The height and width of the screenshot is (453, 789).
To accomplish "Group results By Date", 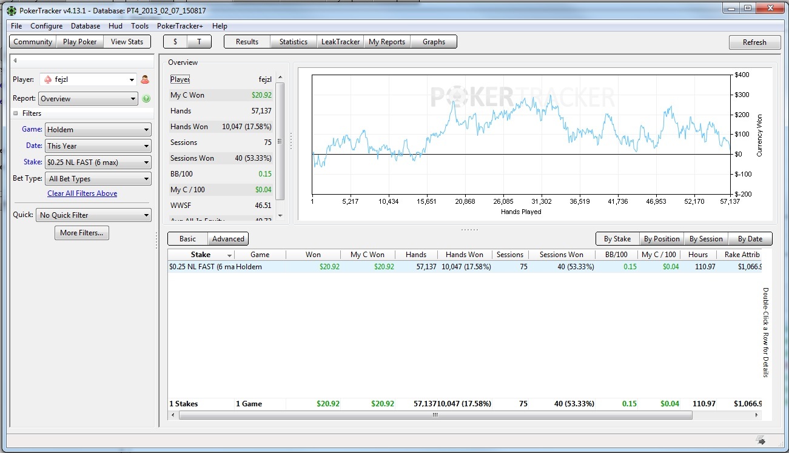I will [750, 239].
